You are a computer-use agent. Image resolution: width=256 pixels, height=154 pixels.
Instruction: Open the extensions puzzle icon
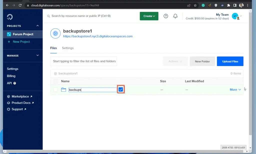[228, 5]
